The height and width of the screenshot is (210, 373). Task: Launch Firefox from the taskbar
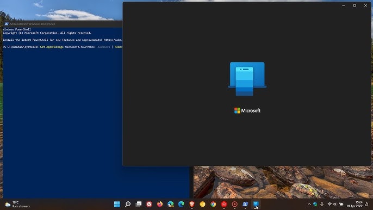160,204
